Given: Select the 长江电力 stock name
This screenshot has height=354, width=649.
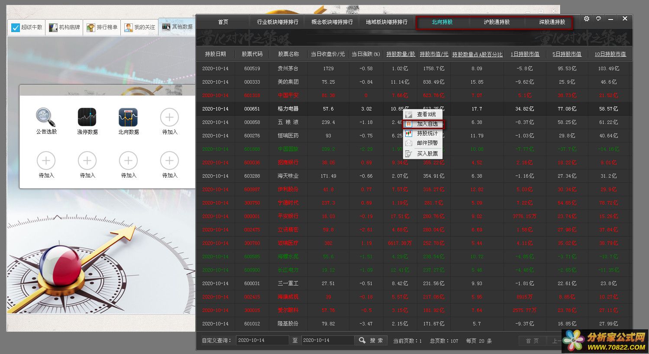Looking at the screenshot, I should point(288,270).
